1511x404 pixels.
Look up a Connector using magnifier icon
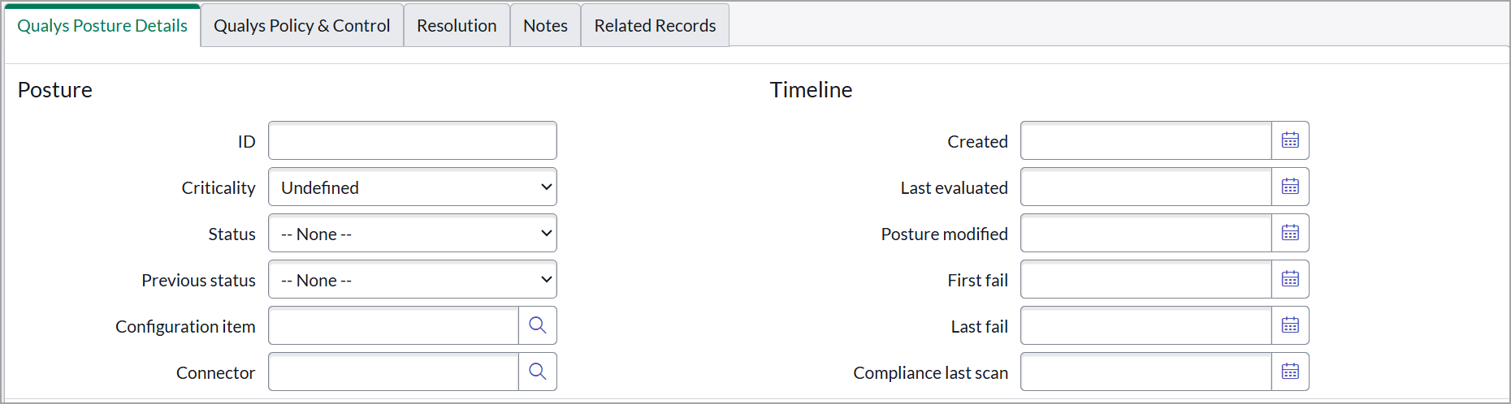(537, 372)
